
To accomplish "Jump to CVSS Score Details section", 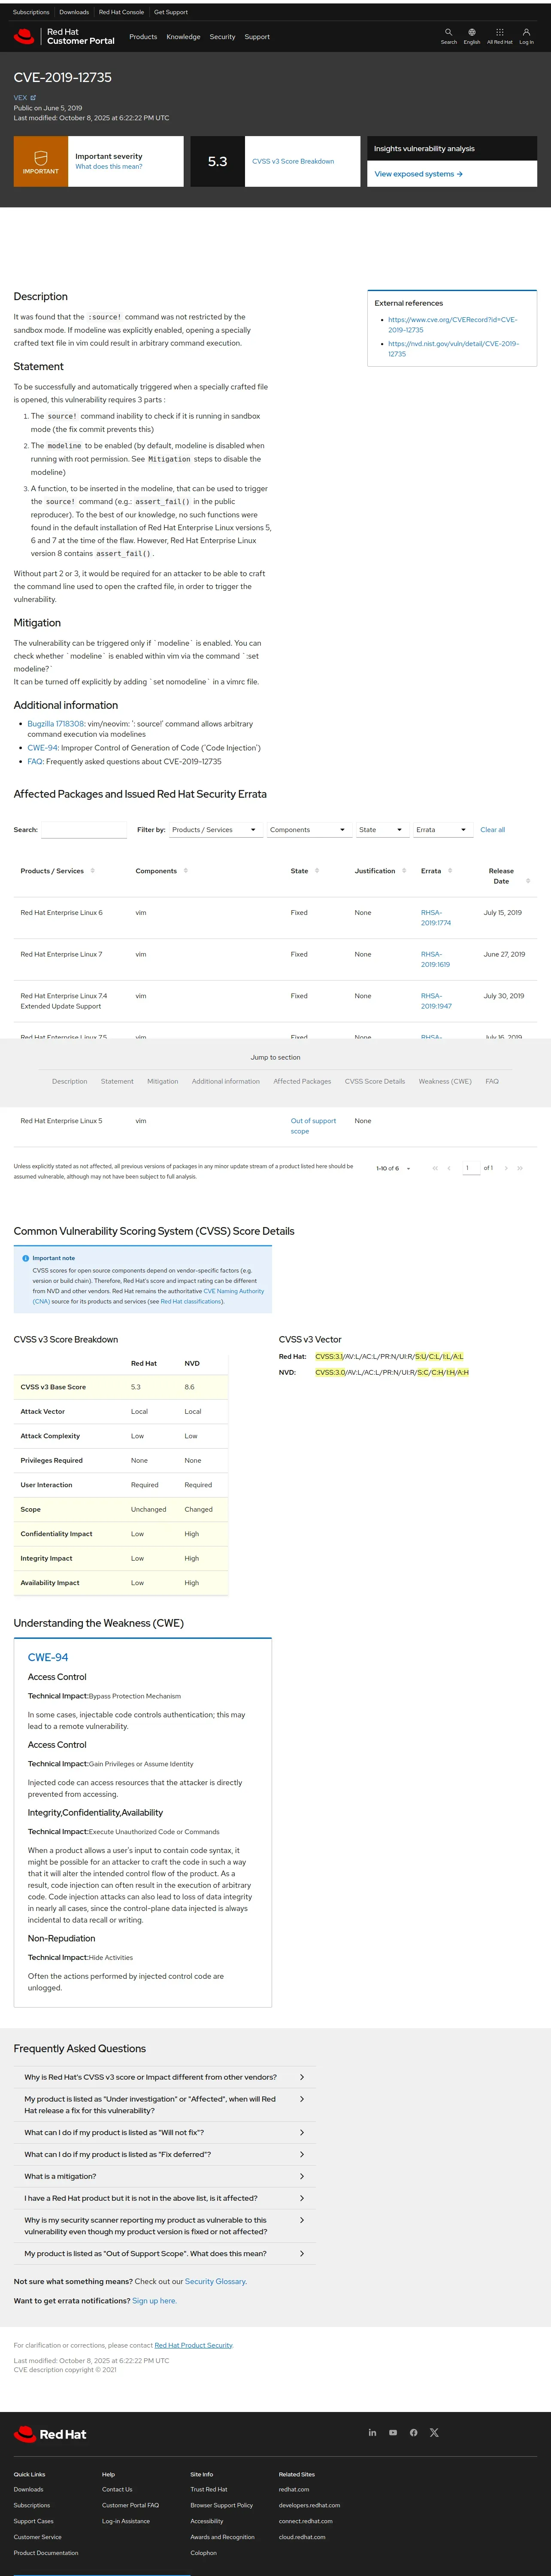I will pos(375,1081).
